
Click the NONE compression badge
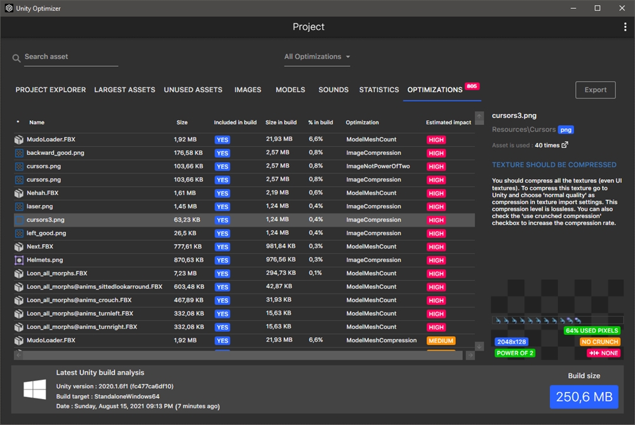click(x=603, y=353)
